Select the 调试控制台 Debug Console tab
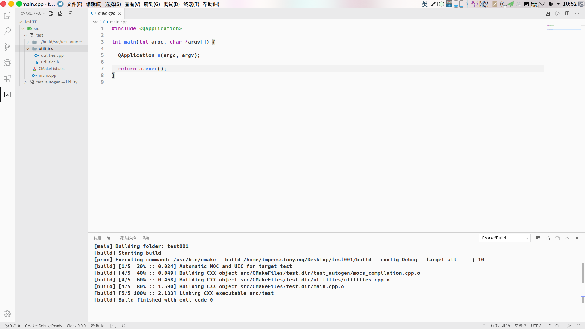Image resolution: width=585 pixels, height=329 pixels. coord(127,238)
